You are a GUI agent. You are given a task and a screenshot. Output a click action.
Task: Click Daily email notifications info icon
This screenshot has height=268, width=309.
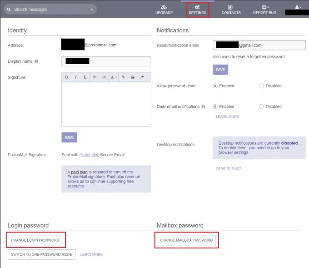(203, 106)
